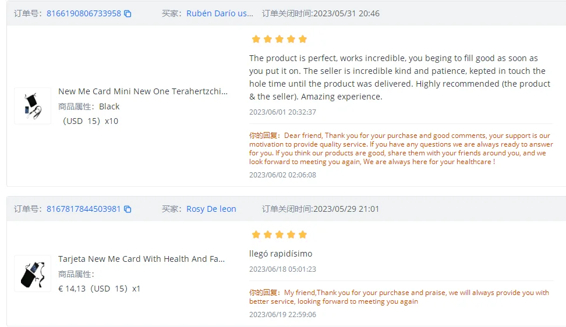
Task: Click the New Me Card Mini product thumbnail
Action: [33, 106]
